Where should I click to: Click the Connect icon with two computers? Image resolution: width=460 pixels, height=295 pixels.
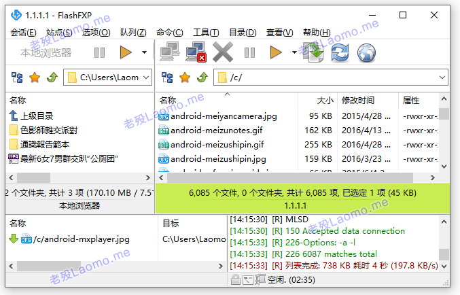[170, 52]
